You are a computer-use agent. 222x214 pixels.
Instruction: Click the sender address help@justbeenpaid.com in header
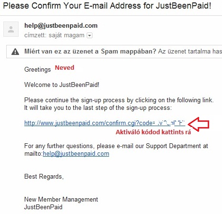pos(61,26)
